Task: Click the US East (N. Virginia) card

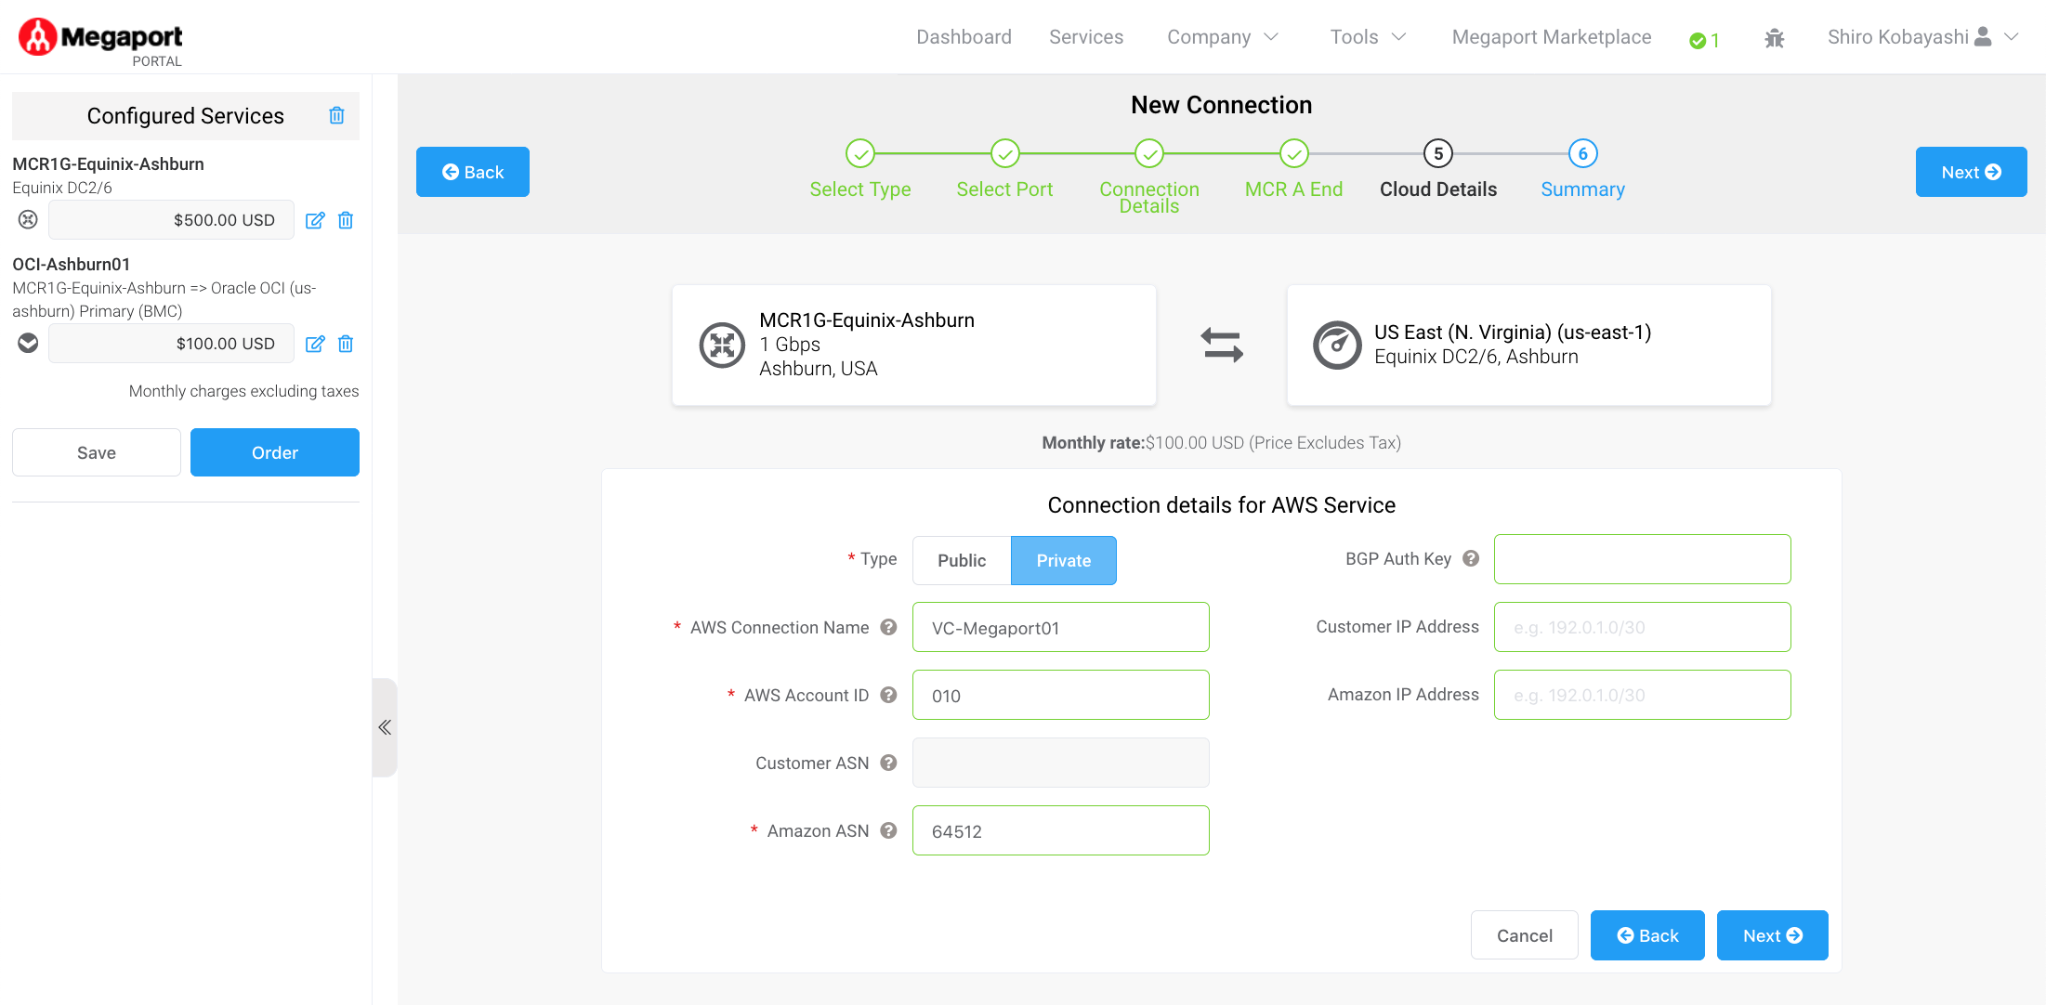Action: click(1528, 345)
